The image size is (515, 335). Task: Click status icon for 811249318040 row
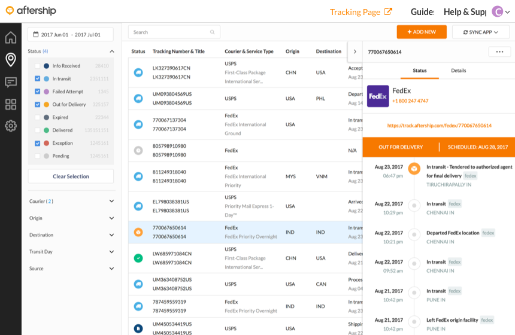(x=138, y=176)
